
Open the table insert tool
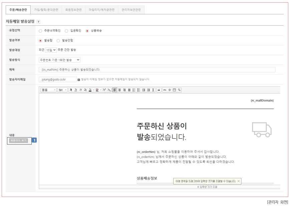pyautogui.click(x=174, y=90)
